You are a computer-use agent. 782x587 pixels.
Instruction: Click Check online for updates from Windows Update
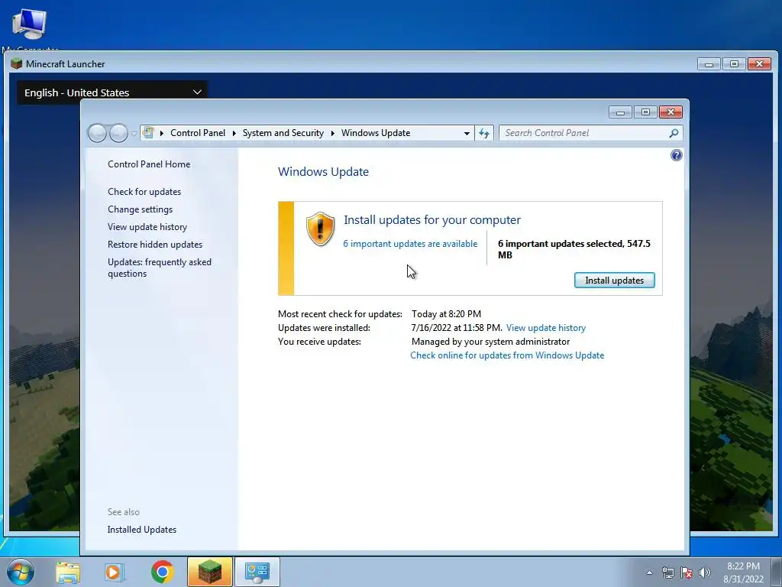[x=507, y=355]
